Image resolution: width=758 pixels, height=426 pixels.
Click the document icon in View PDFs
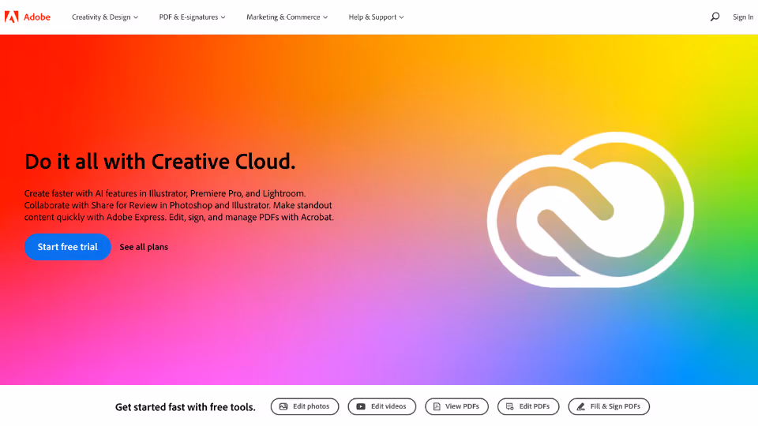(437, 407)
